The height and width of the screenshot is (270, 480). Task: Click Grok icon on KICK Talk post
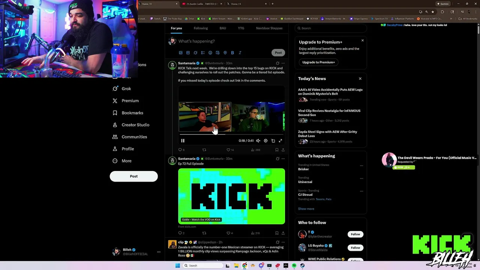coord(277,63)
